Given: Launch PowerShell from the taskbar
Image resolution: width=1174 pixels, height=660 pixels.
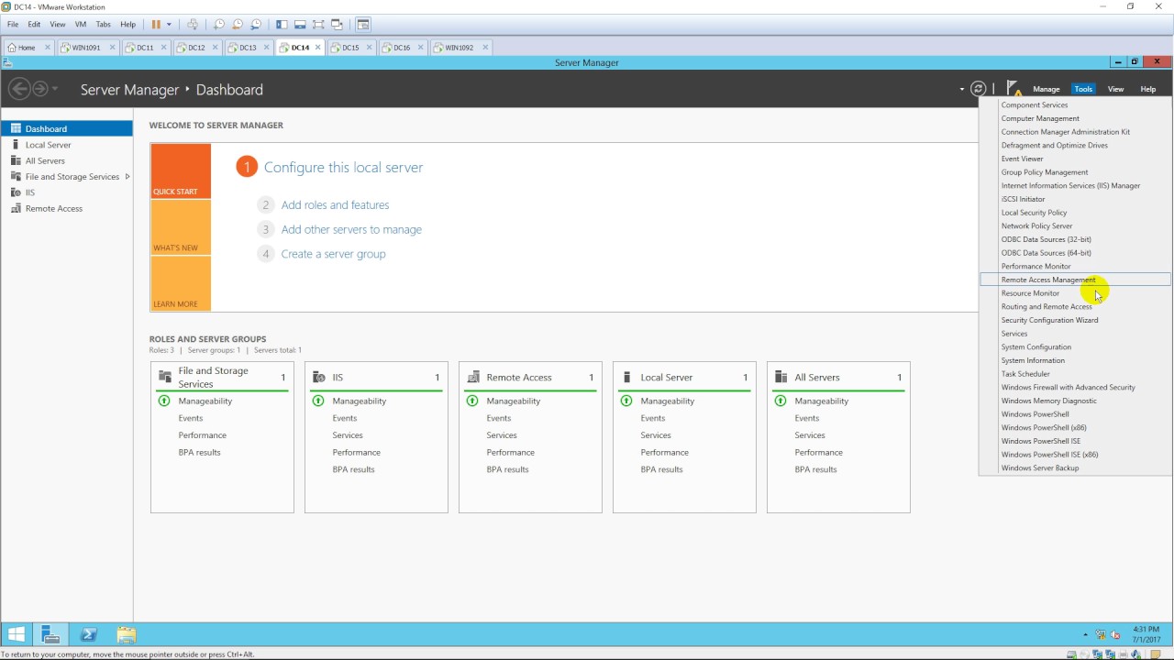Looking at the screenshot, I should pos(89,634).
